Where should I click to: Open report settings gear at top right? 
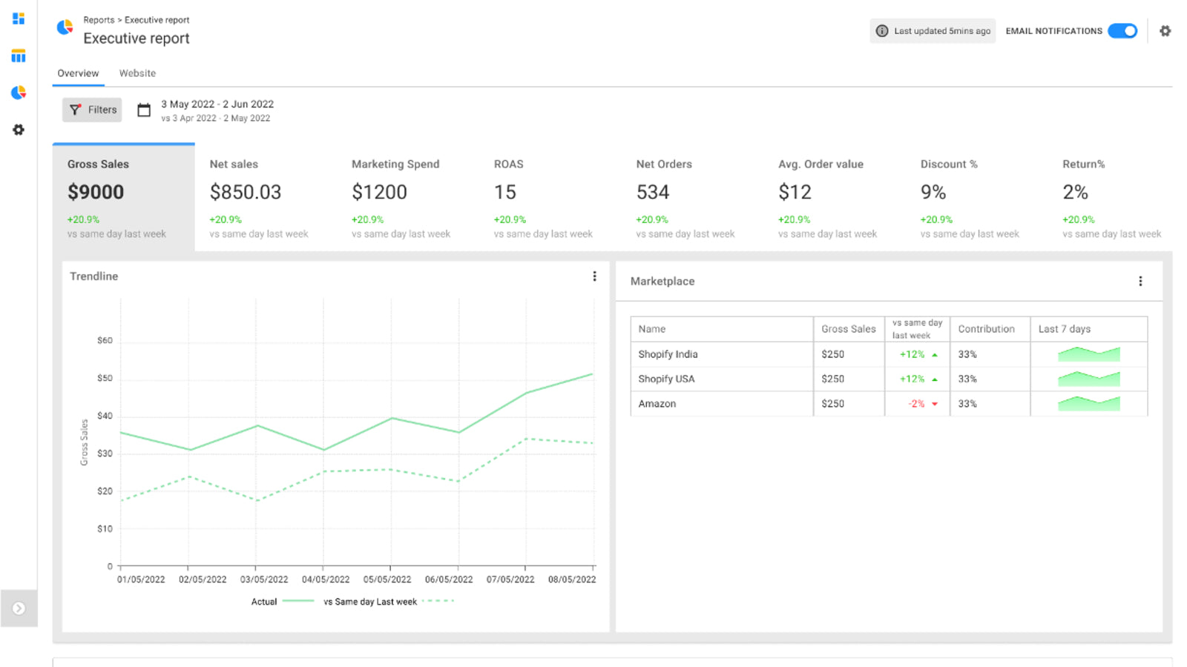pyautogui.click(x=1165, y=31)
